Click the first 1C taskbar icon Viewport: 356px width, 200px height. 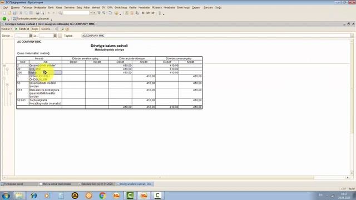coord(116,196)
